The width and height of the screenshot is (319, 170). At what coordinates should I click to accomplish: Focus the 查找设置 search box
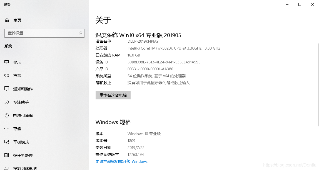(x=44, y=33)
